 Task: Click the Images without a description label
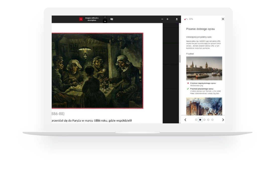pos(92,19)
